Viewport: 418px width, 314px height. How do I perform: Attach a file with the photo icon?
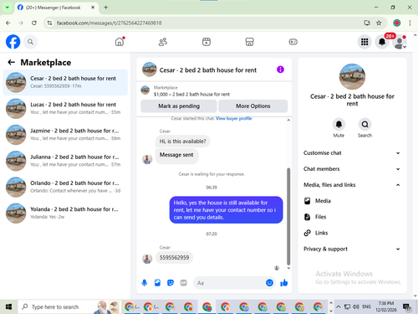[x=157, y=283]
